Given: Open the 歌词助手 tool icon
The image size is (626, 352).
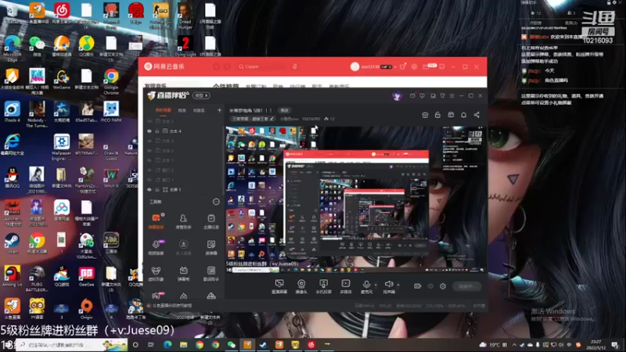Looking at the screenshot, I should click(x=210, y=273).
